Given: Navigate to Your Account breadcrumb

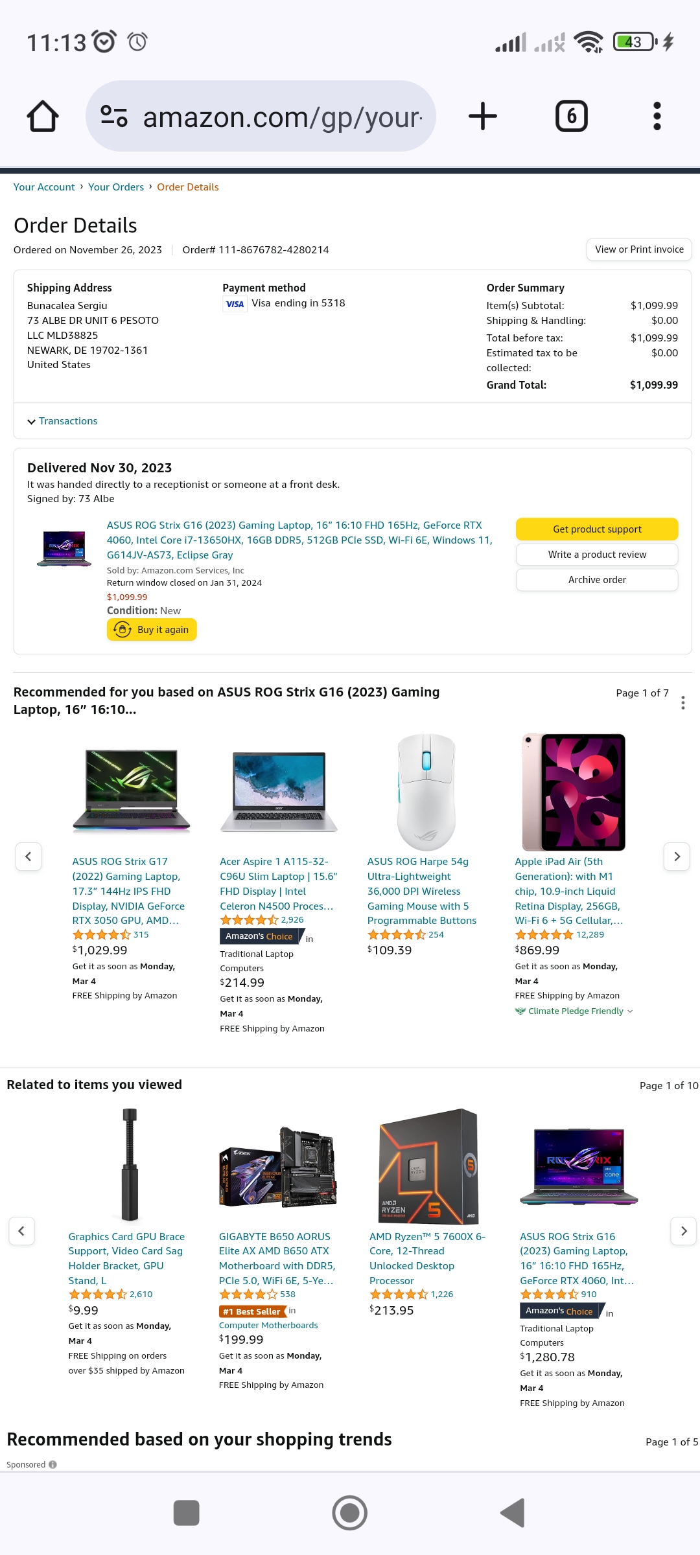Looking at the screenshot, I should coord(44,187).
